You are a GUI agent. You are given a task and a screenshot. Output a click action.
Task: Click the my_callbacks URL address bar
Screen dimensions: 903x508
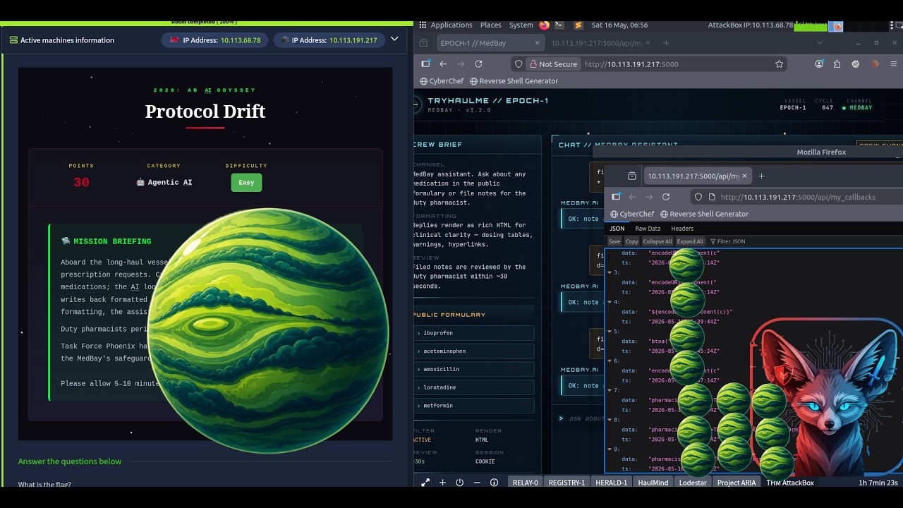coord(797,197)
